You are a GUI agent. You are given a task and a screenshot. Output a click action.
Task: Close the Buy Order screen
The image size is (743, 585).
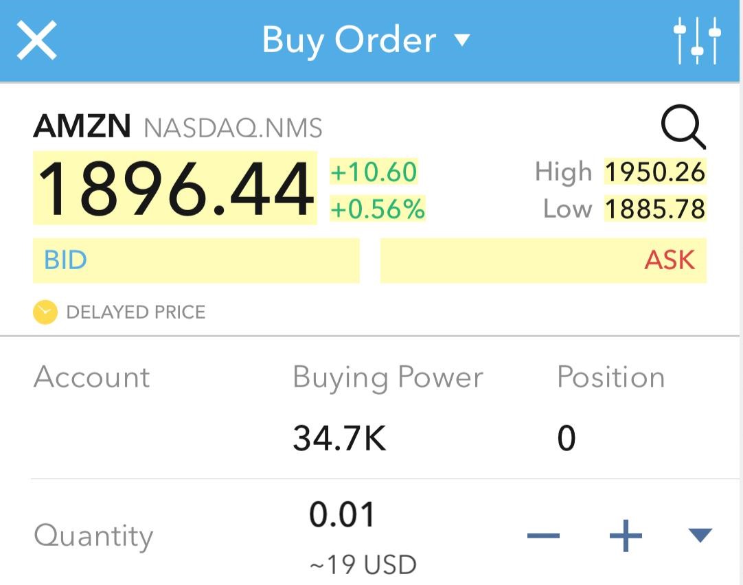click(x=36, y=40)
